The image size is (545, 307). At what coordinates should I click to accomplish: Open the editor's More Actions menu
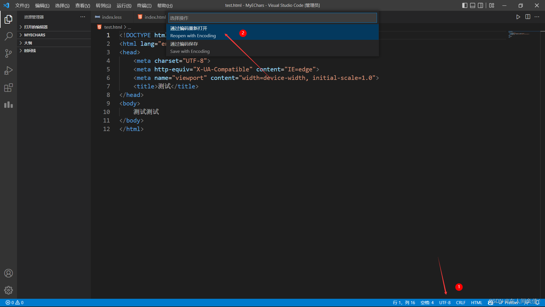point(537,17)
